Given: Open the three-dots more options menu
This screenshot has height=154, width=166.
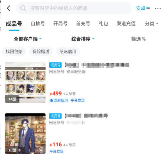Looking at the screenshot, I should coord(158,8).
